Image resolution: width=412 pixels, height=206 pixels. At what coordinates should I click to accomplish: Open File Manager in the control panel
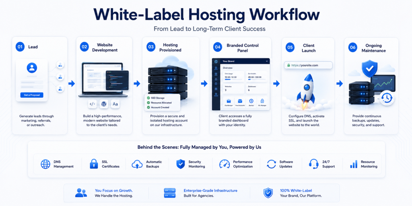click(229, 103)
